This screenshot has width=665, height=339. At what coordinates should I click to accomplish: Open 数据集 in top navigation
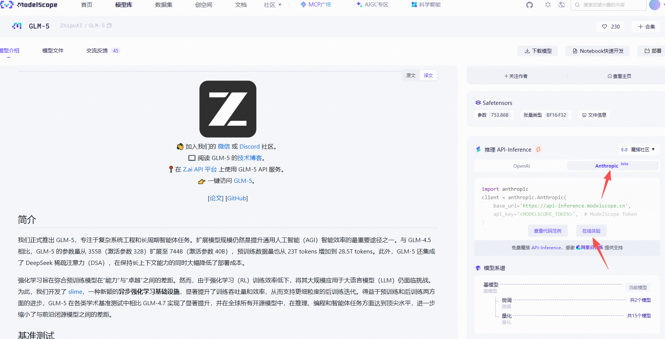click(x=164, y=5)
